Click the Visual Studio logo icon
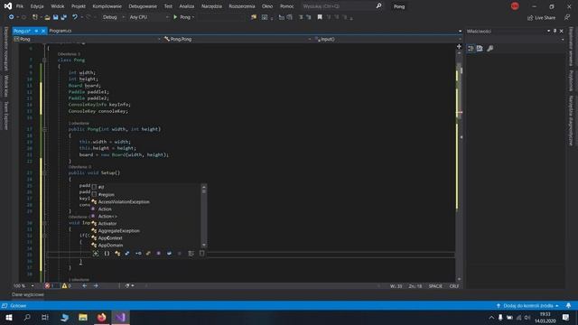The image size is (578, 325). (x=8, y=6)
